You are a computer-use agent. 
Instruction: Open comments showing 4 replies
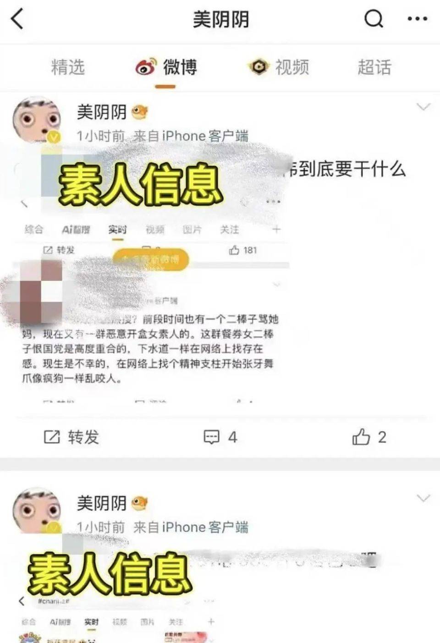pos(220,437)
